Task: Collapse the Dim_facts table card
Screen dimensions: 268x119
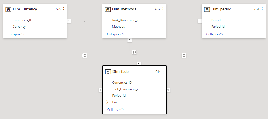Action: click(115, 110)
